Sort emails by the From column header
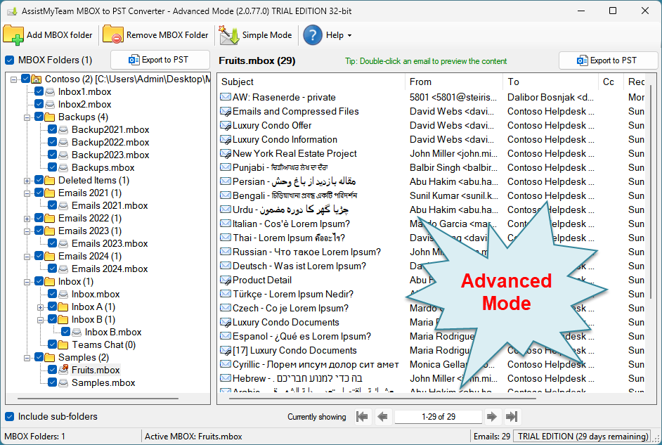The height and width of the screenshot is (445, 662). (453, 82)
